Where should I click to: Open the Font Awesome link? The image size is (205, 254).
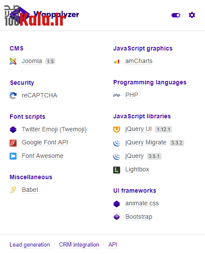click(43, 156)
